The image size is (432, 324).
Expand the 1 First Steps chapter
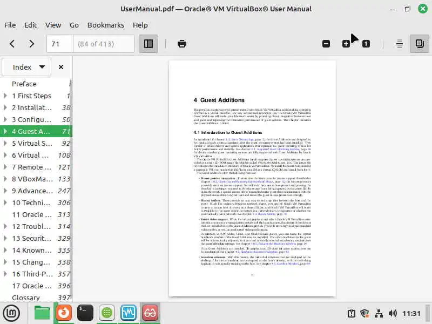pos(5,96)
